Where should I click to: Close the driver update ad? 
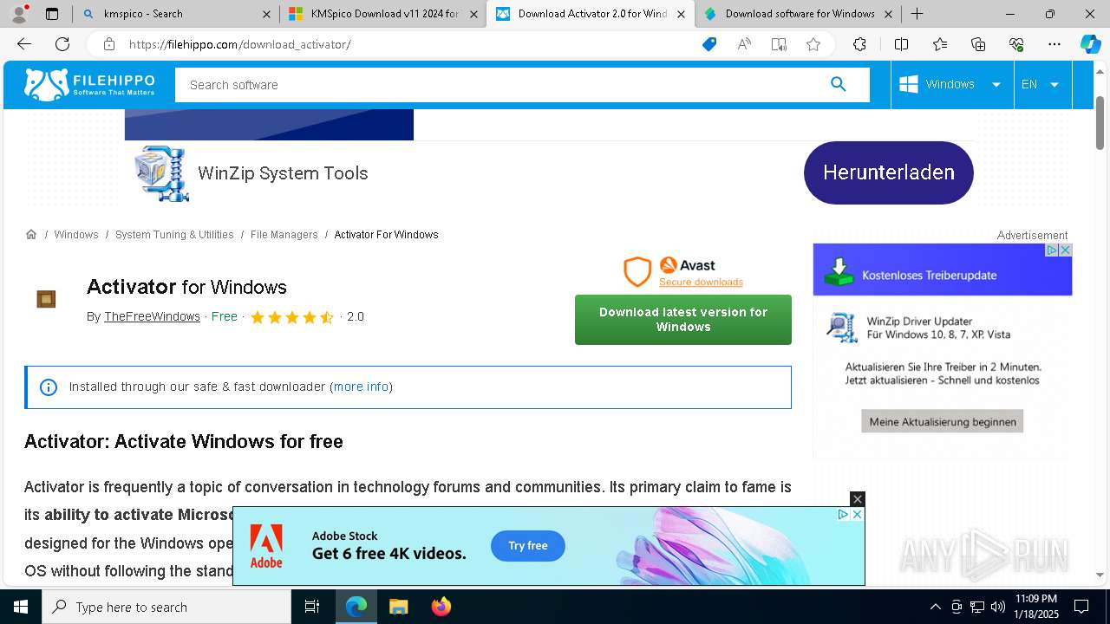pyautogui.click(x=1066, y=250)
